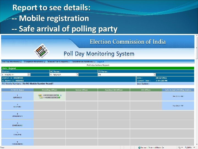
Task: Click the RO Officer column header
Action: tap(146, 90)
